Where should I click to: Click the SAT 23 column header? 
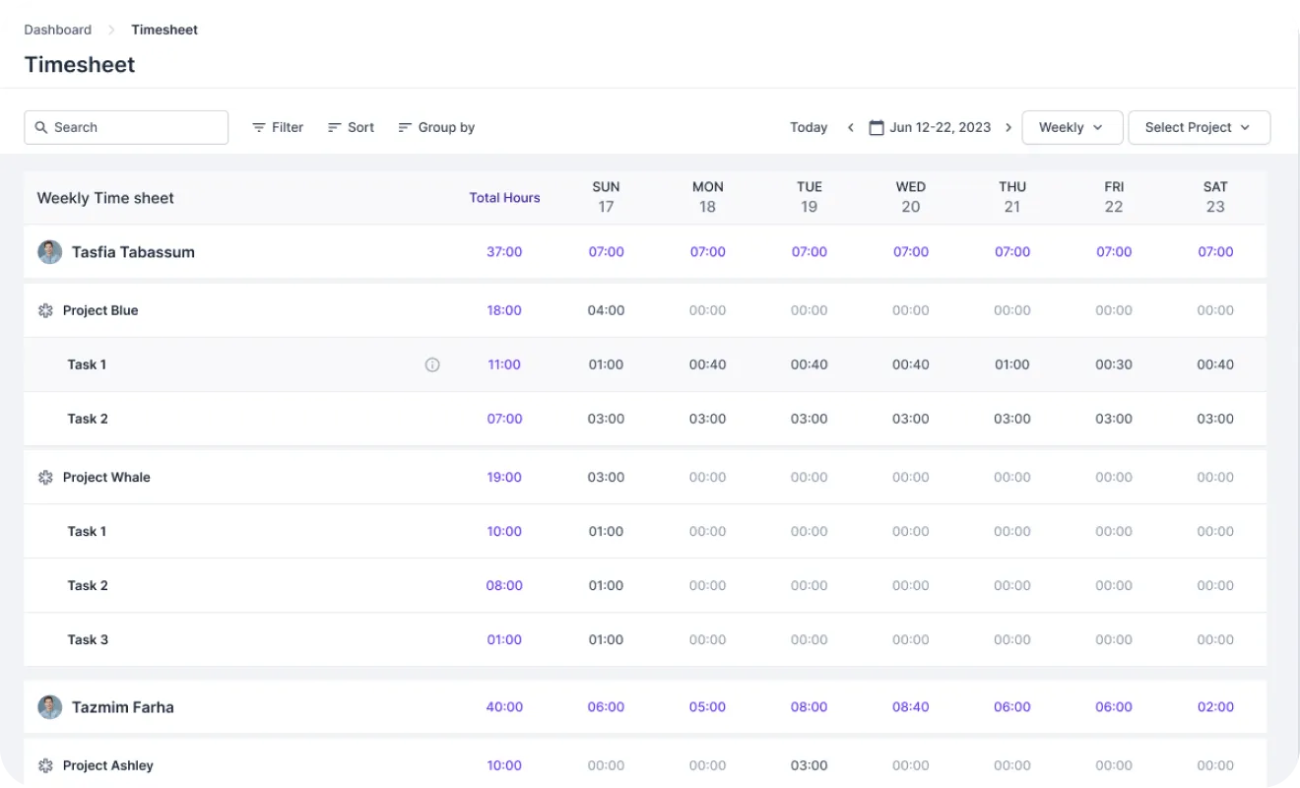click(1215, 197)
